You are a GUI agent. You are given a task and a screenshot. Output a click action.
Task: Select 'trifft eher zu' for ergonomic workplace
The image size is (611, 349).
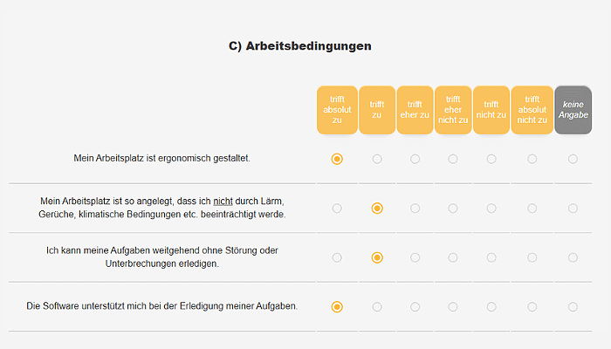coord(415,159)
